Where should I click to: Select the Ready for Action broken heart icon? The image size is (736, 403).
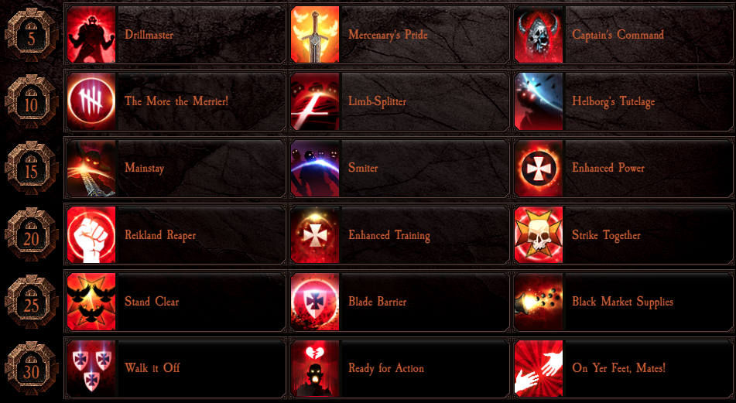315,368
